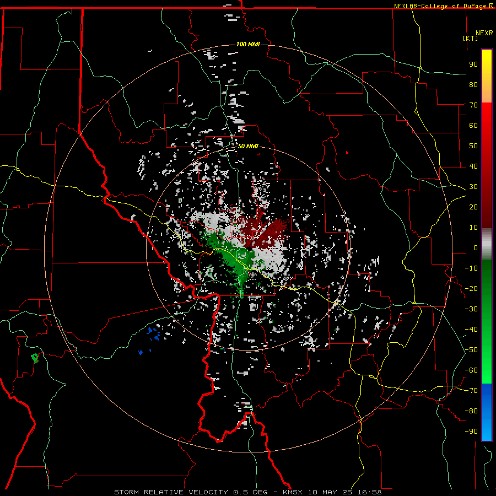Click the -10 value on velocity scale
Screen dimensions: 496x496
click(x=471, y=268)
